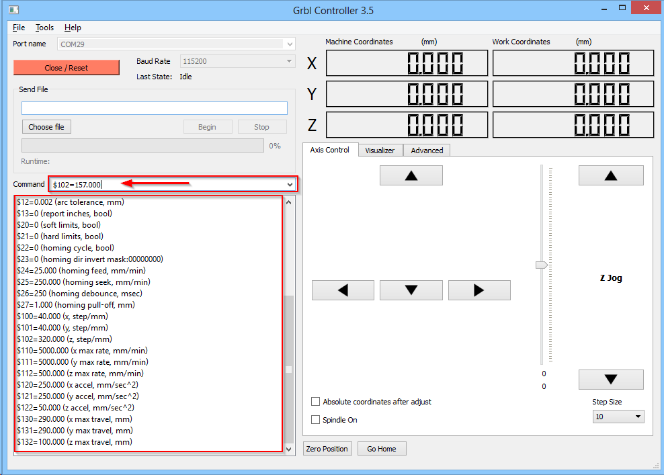Viewport: 664px width, 475px height.
Task: Click the console scrollbar thumb
Action: [x=289, y=368]
